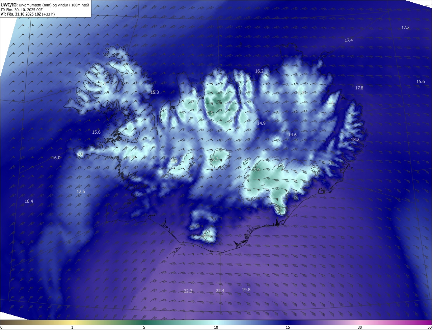Viewport: 432px width, 330px height.
Task: Click the 30 tick on the color scale
Action: [x=360, y=328]
